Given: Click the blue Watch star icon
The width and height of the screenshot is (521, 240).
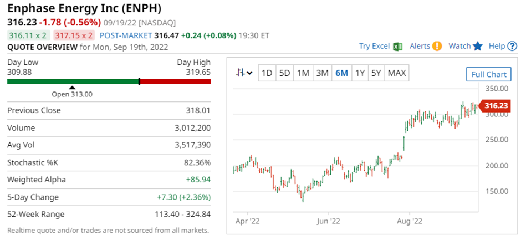Looking at the screenshot, I should pyautogui.click(x=478, y=47).
